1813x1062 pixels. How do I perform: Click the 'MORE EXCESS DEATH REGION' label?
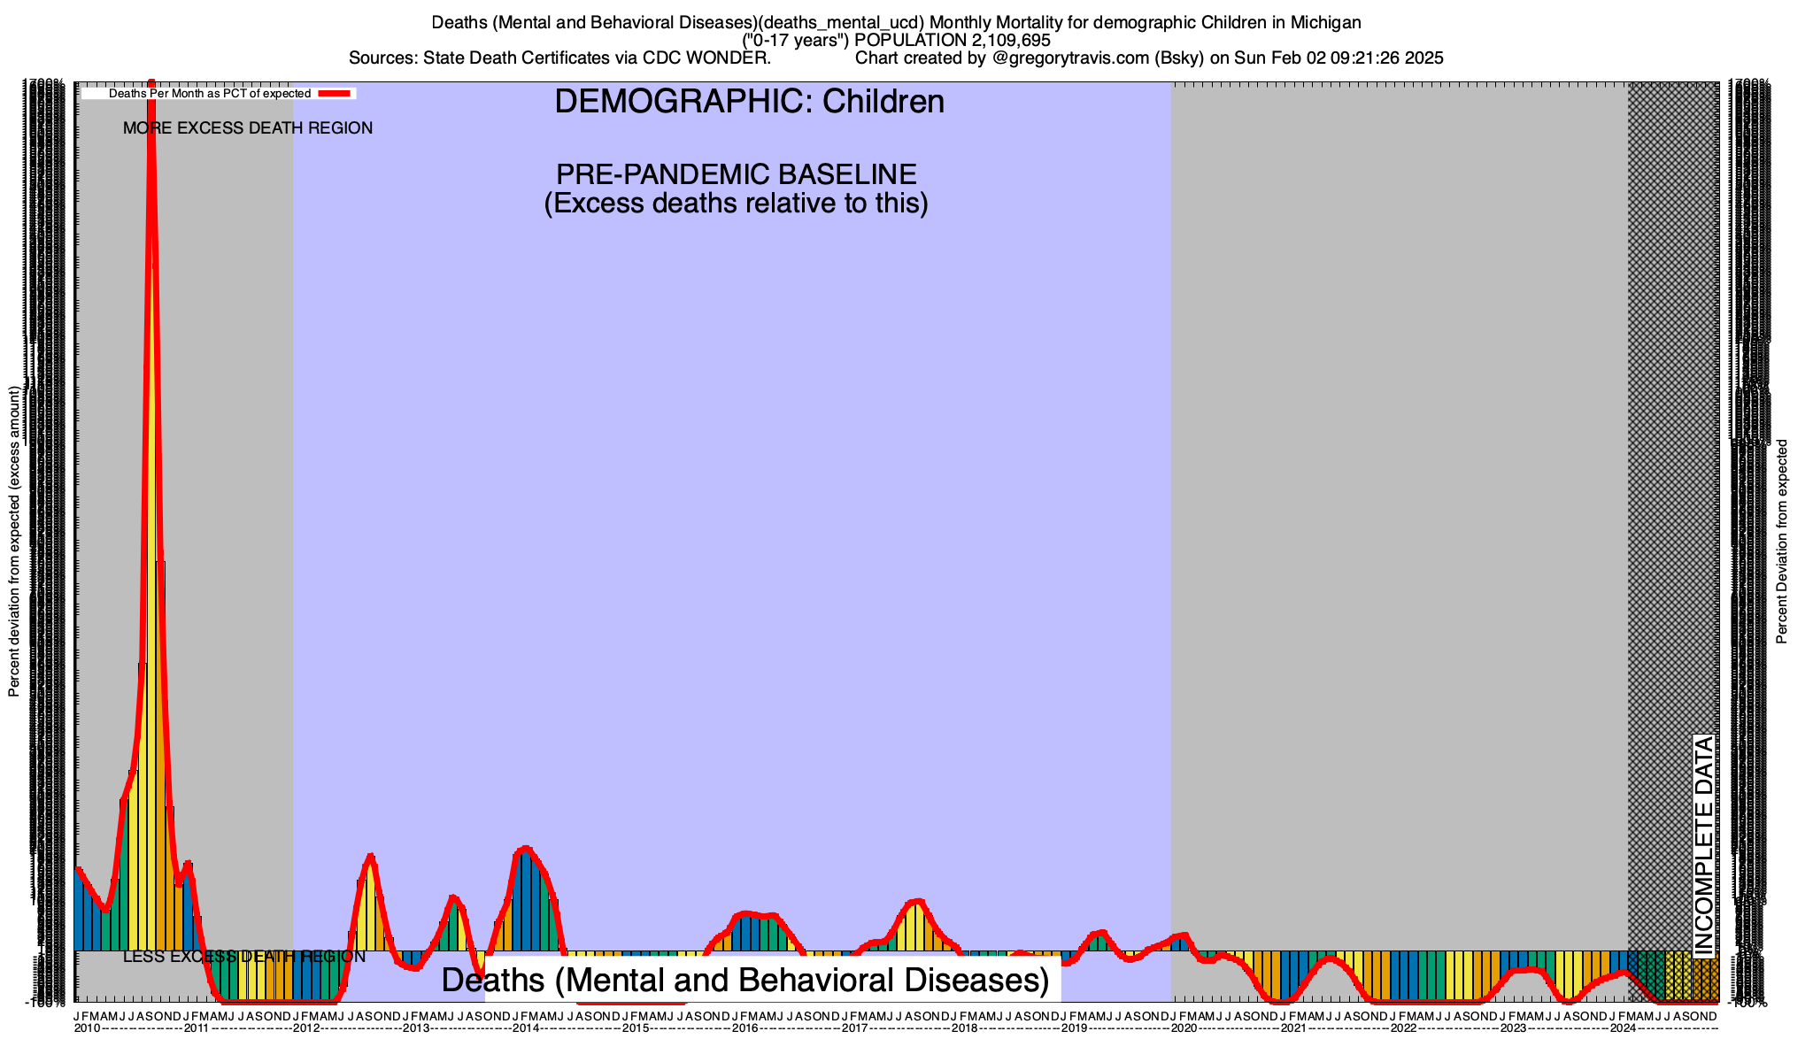click(248, 128)
